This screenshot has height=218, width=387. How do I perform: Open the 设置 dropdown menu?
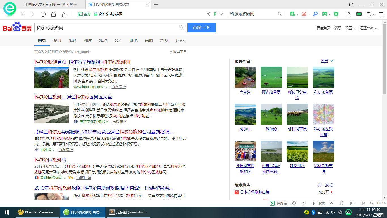(x=350, y=28)
